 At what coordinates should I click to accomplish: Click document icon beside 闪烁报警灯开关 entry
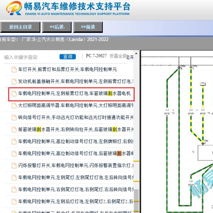(14, 165)
